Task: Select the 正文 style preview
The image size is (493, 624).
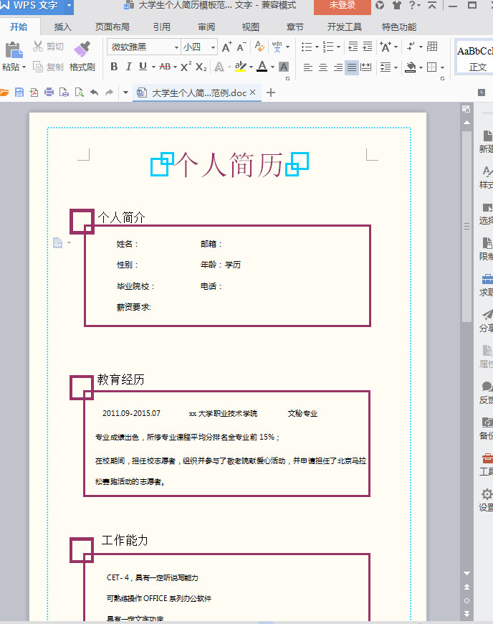Action: pos(474,57)
